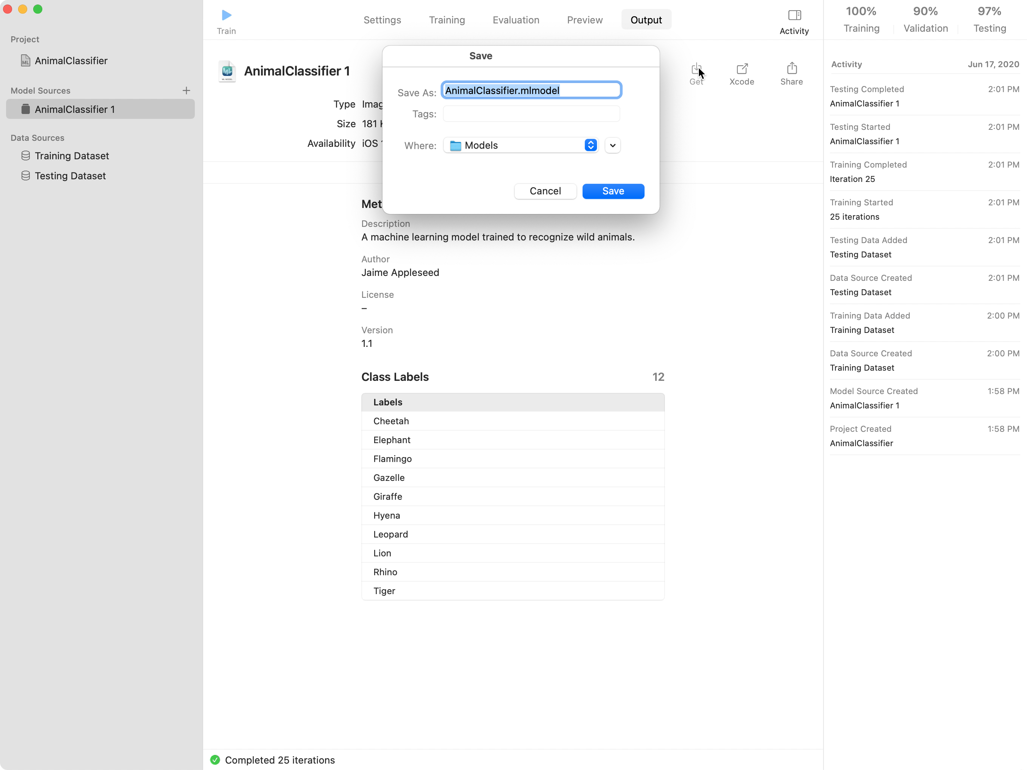Image resolution: width=1027 pixels, height=770 pixels.
Task: Click the Save button
Action: tap(613, 191)
